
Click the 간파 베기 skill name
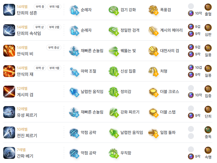point(25,156)
